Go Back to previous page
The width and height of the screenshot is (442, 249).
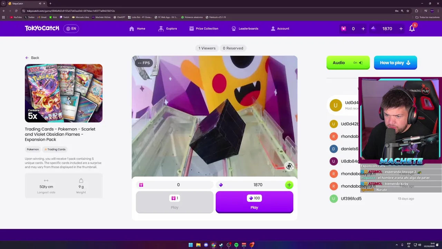32,58
